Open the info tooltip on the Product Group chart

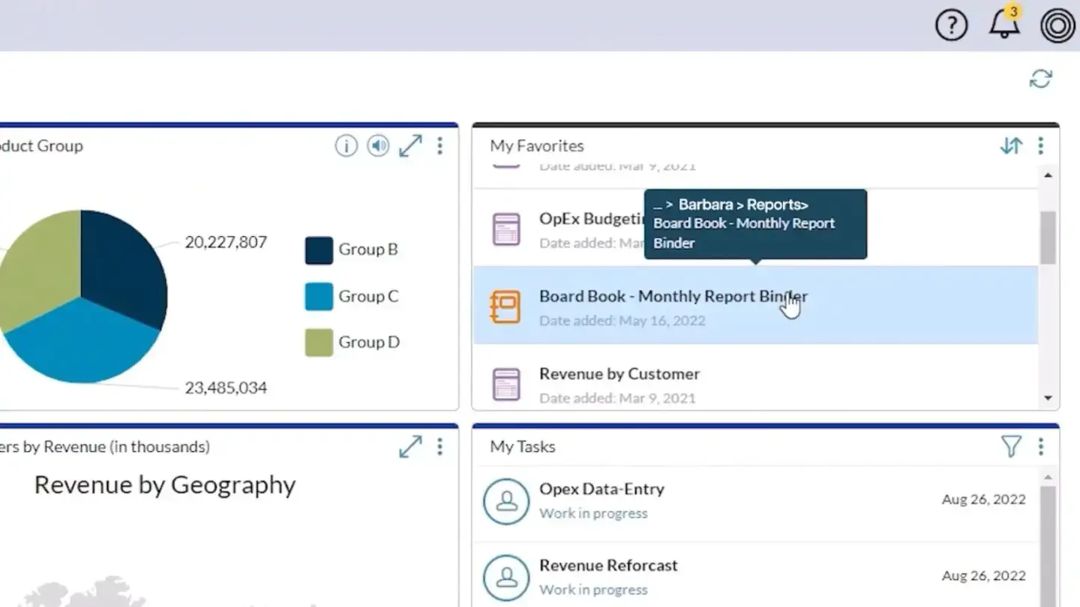coord(346,145)
